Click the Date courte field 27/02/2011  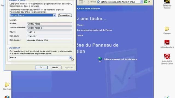49,36
